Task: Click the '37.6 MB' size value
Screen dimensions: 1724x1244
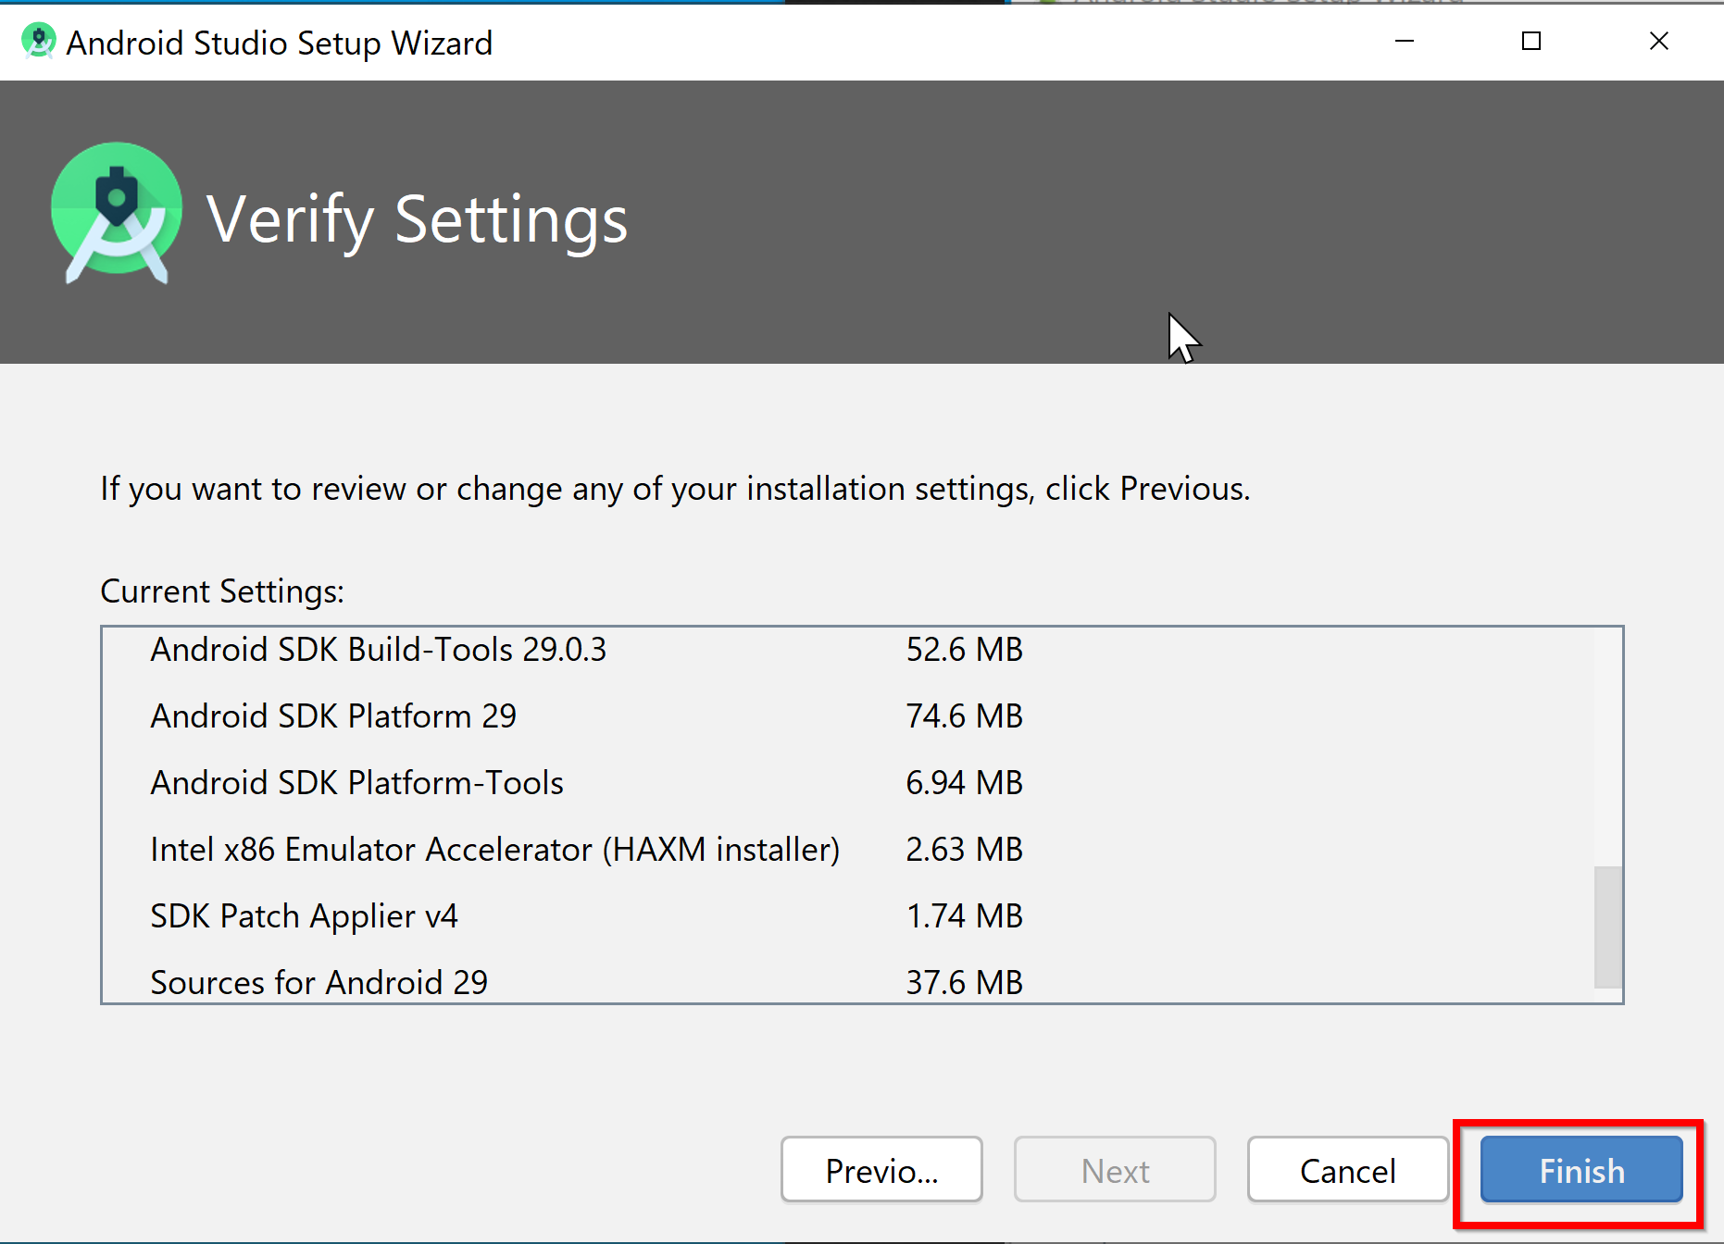Action: click(x=964, y=982)
